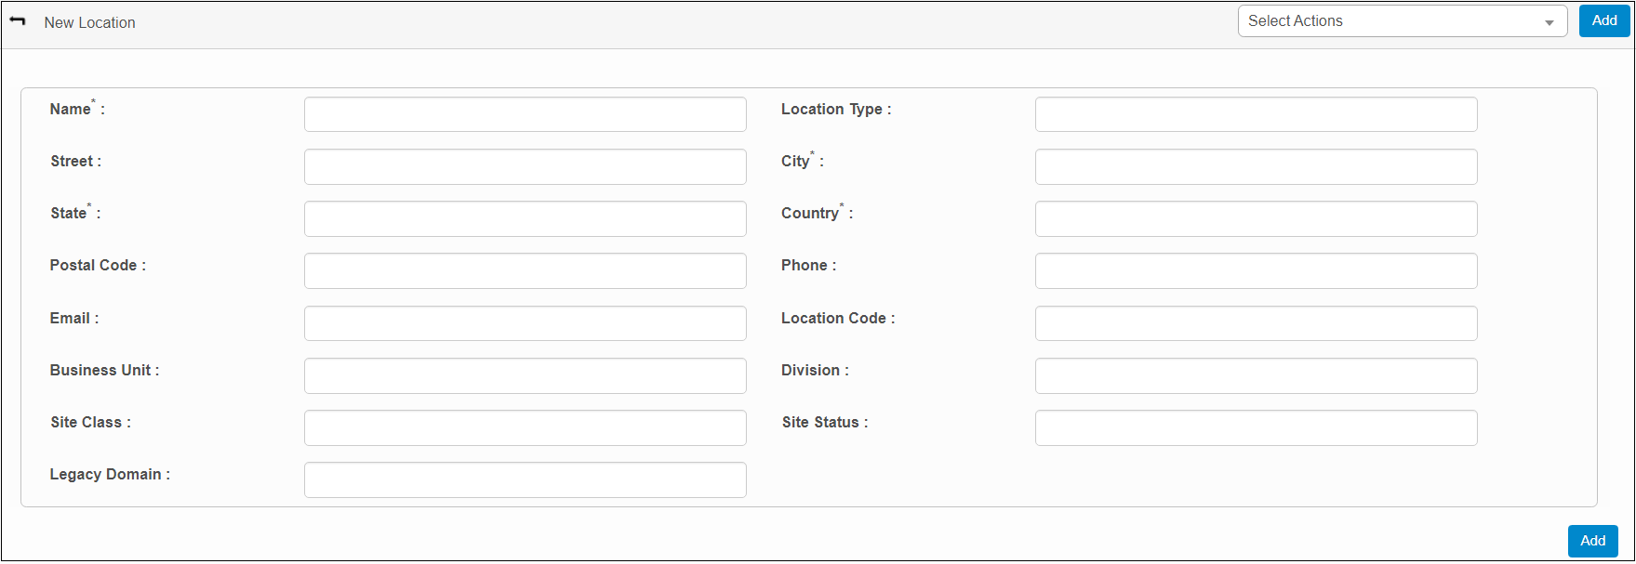Select the Country text box

pyautogui.click(x=1256, y=218)
